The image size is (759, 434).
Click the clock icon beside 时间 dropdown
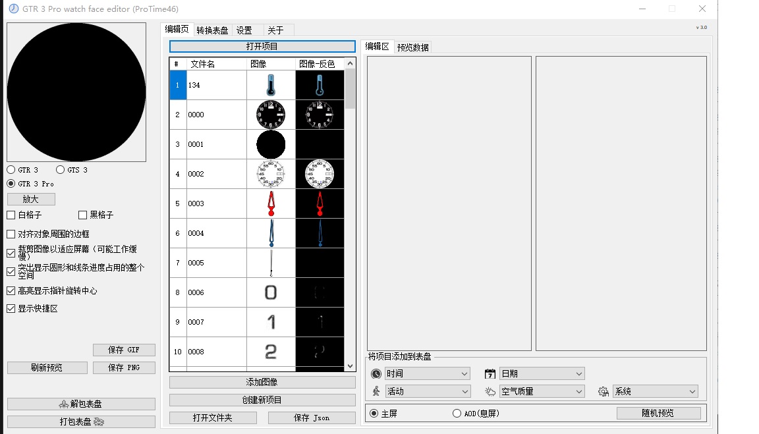tap(376, 373)
